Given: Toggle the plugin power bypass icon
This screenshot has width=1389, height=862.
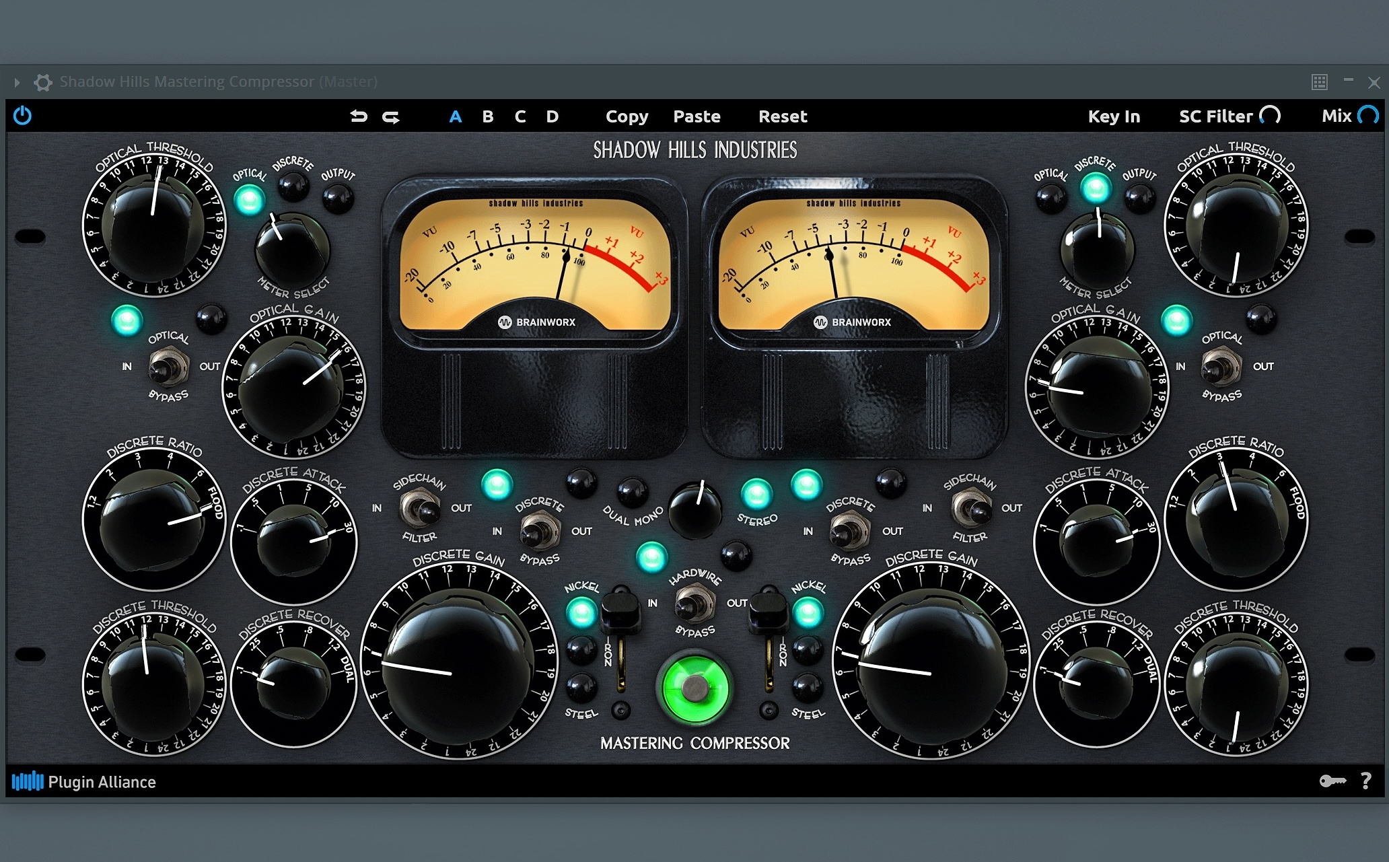Looking at the screenshot, I should coord(22,116).
